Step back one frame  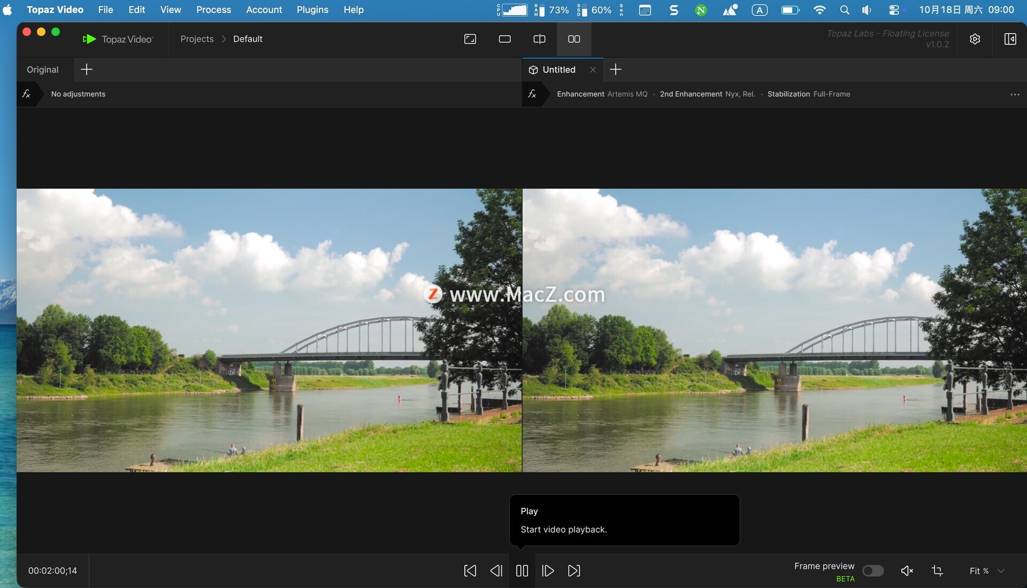coord(496,571)
